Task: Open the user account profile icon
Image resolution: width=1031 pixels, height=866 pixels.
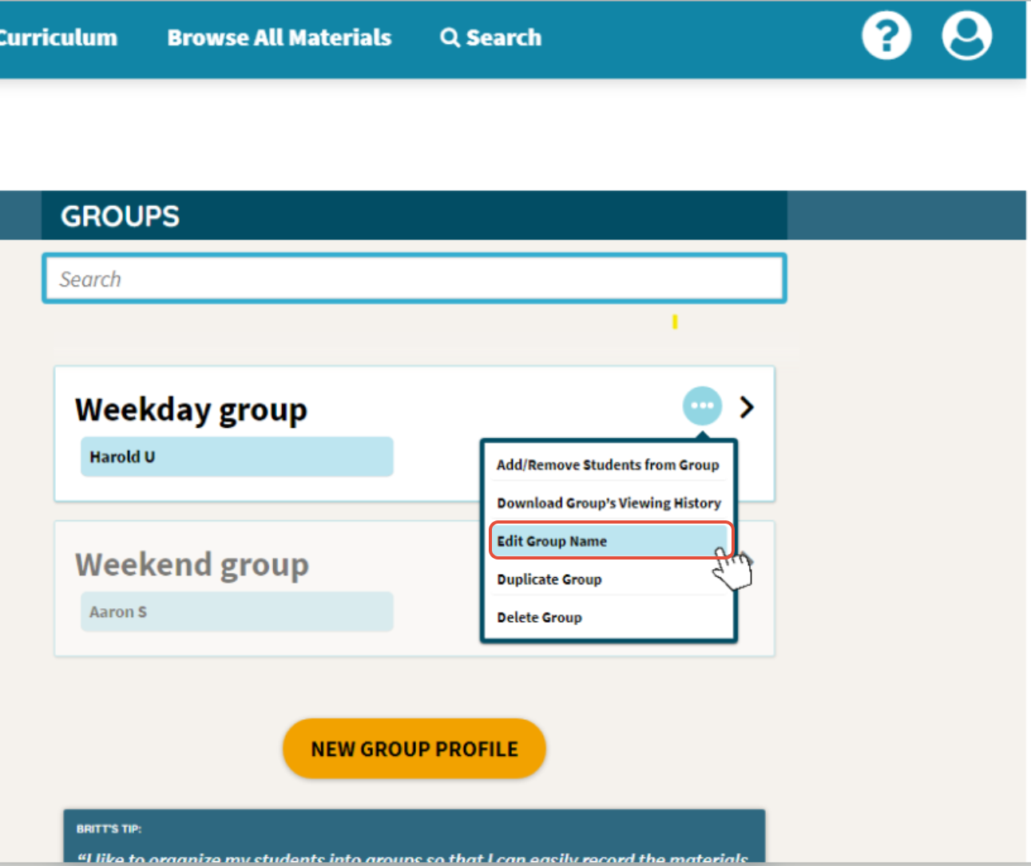Action: pos(966,35)
